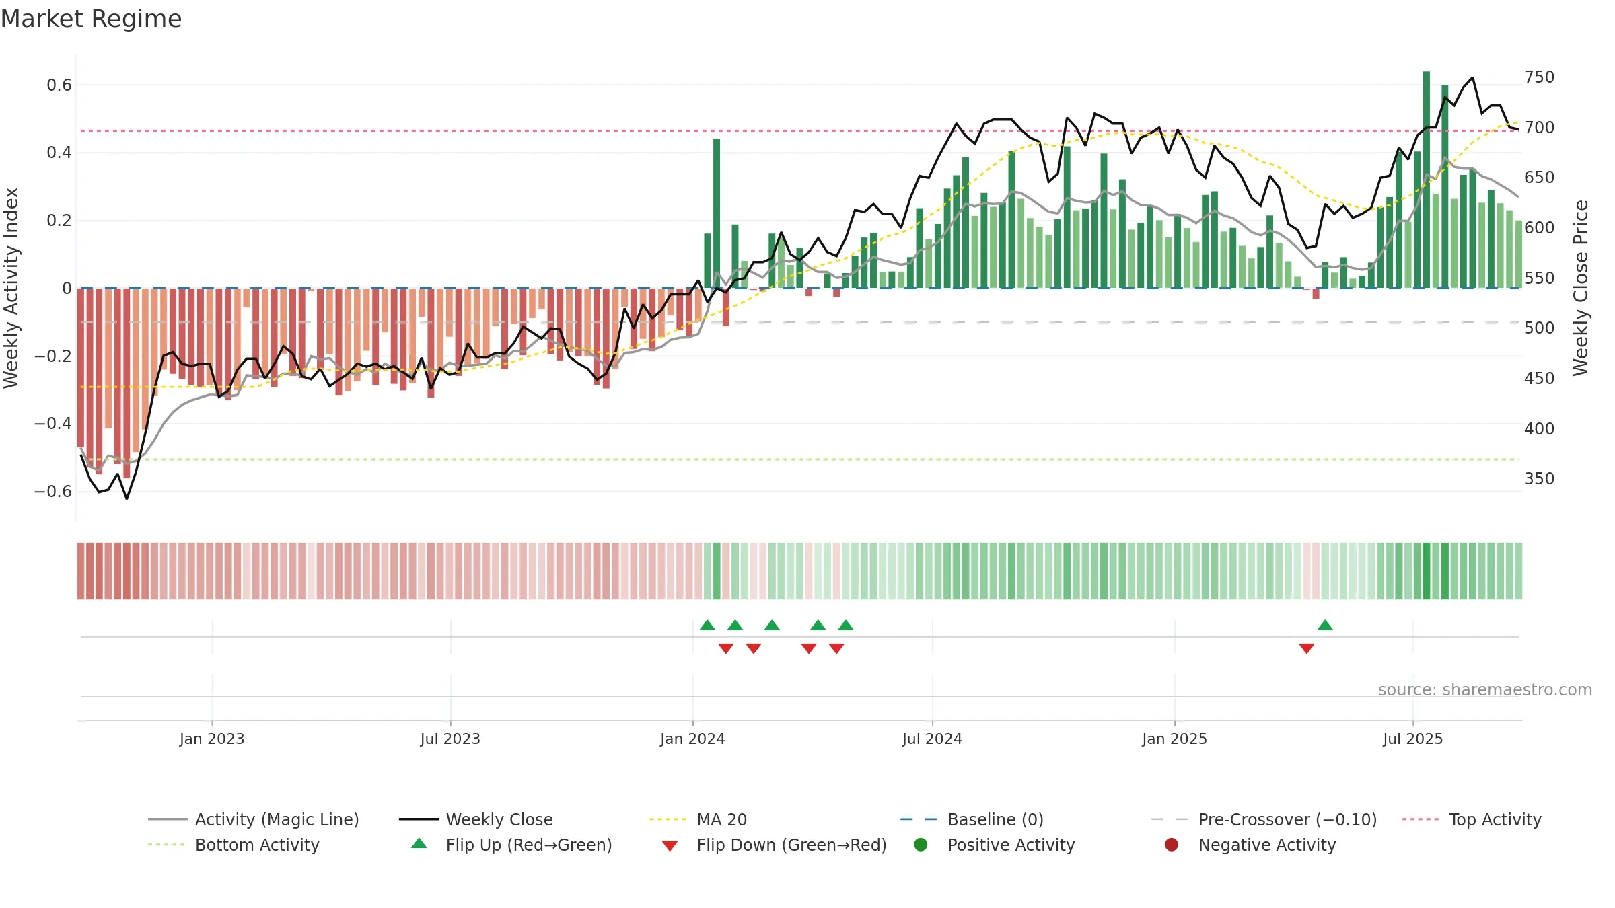
Task: Click the green Flip Up legend triangle
Action: click(419, 843)
